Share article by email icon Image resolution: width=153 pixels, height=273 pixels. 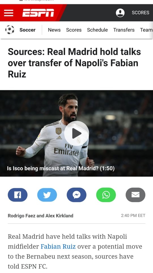click(x=135, y=195)
